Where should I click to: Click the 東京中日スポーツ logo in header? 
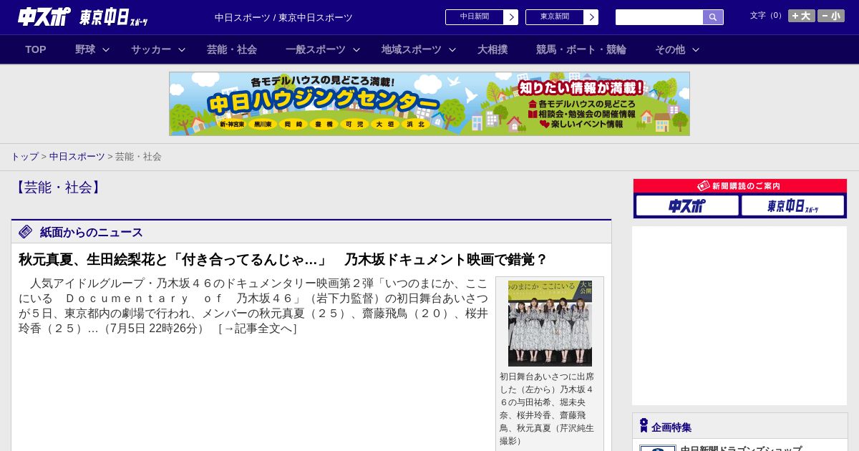pos(114,17)
